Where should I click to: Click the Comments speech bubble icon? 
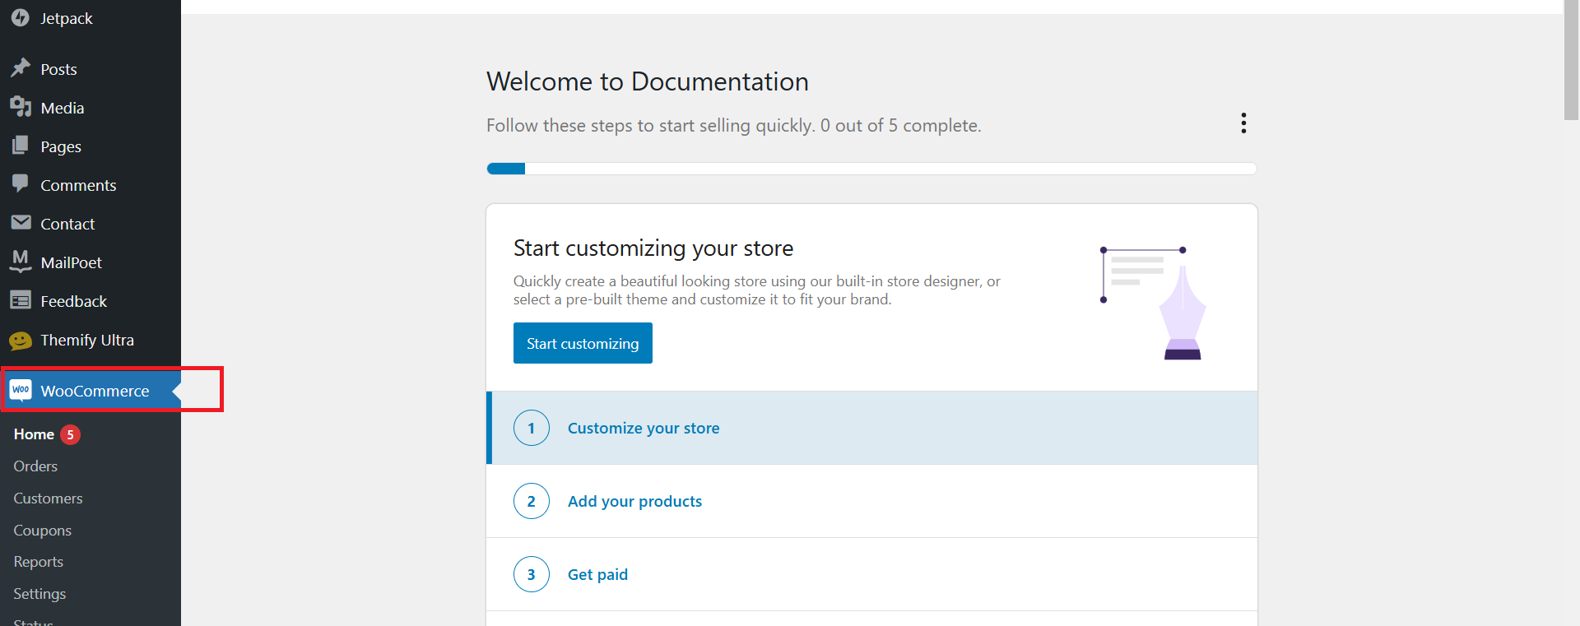(21, 184)
